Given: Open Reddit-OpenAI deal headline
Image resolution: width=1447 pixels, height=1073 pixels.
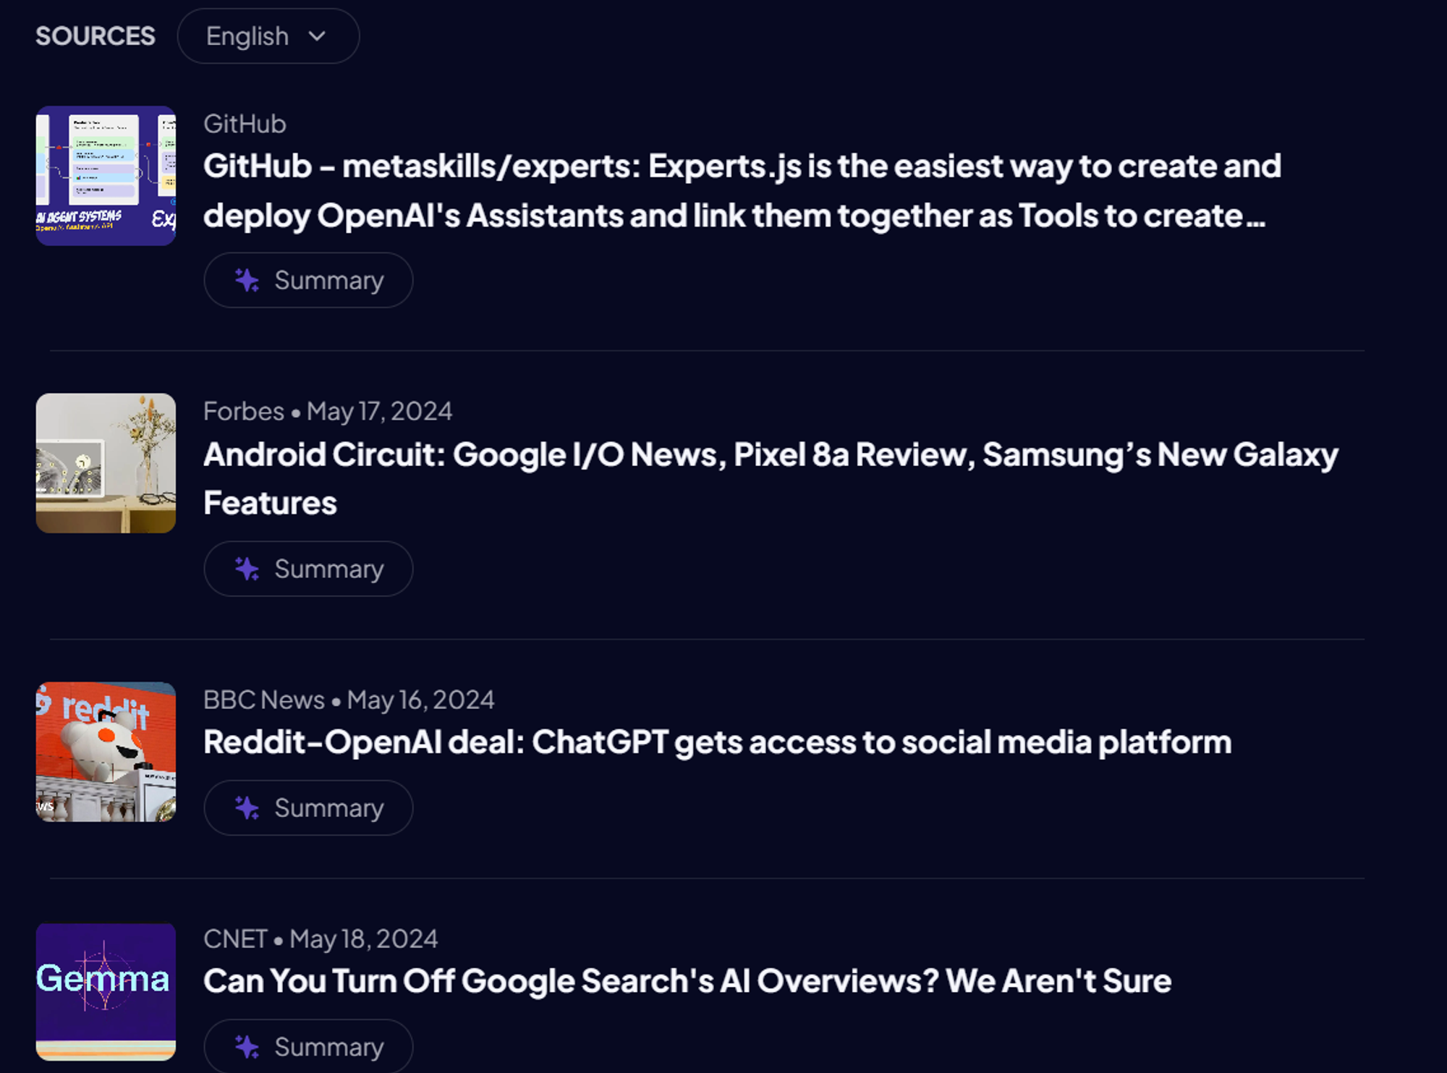Looking at the screenshot, I should [716, 742].
